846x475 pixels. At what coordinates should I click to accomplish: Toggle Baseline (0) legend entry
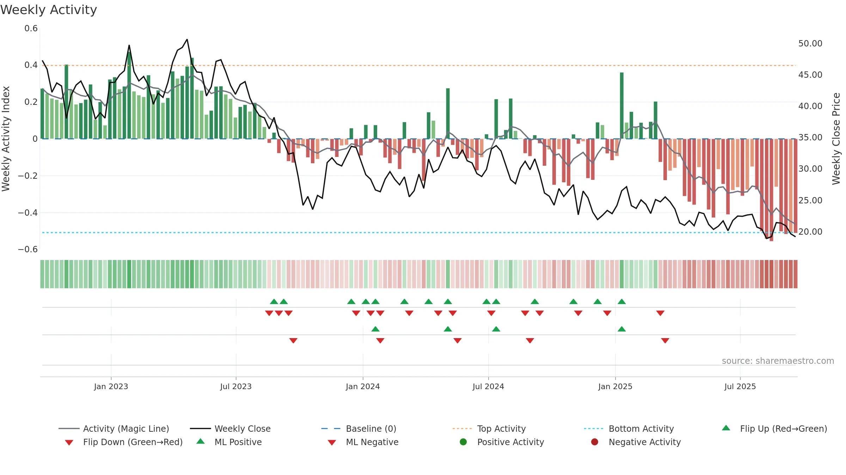click(359, 429)
